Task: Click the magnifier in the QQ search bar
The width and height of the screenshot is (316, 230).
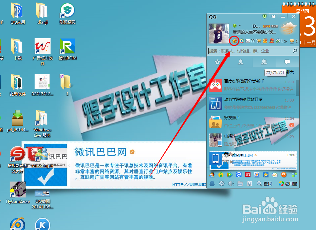Action: [x=295, y=51]
